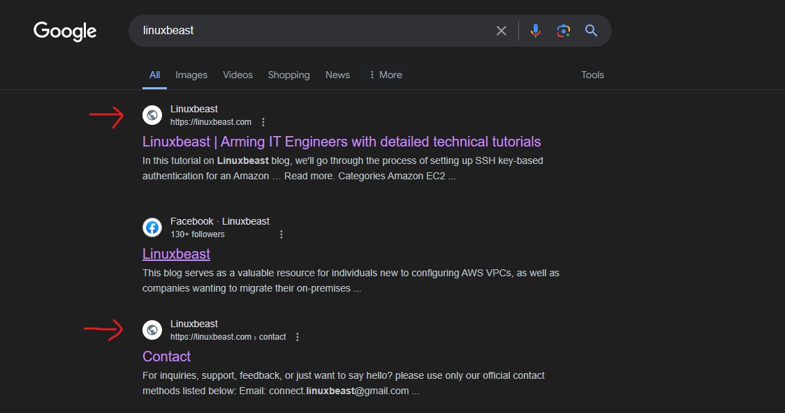Open "Linuxbeast | Arming IT Engineers" result link
The width and height of the screenshot is (785, 413).
342,142
